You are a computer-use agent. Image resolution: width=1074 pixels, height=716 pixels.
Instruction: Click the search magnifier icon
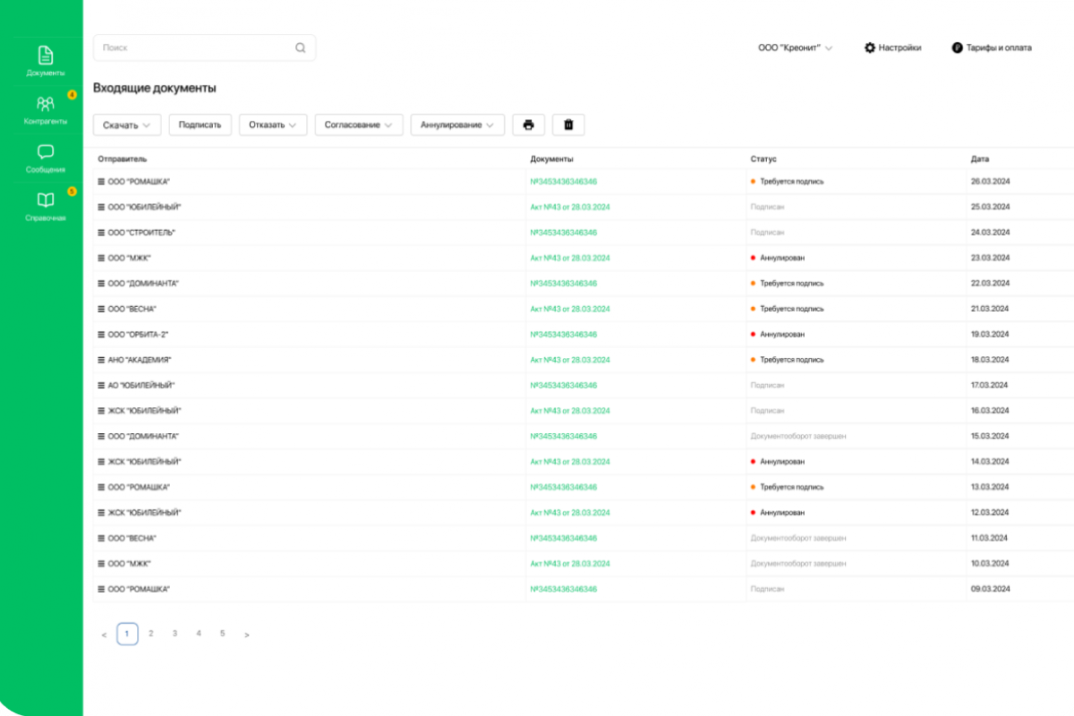(x=301, y=48)
